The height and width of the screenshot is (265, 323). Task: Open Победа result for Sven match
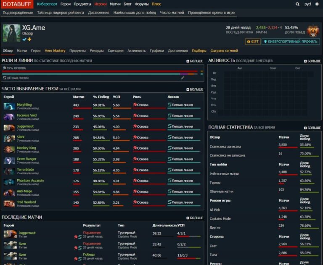[x=89, y=255]
